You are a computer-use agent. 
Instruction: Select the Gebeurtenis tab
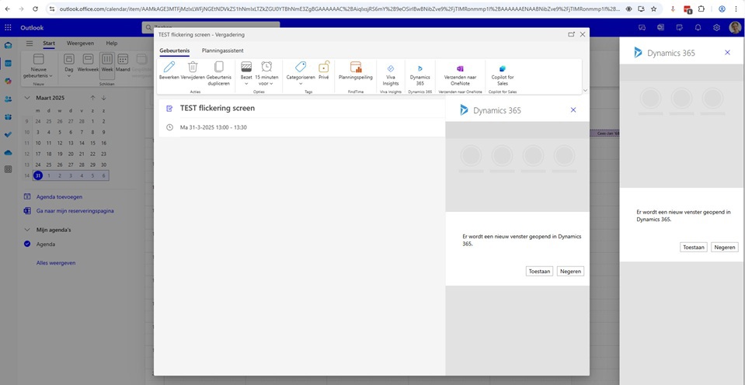click(x=174, y=50)
